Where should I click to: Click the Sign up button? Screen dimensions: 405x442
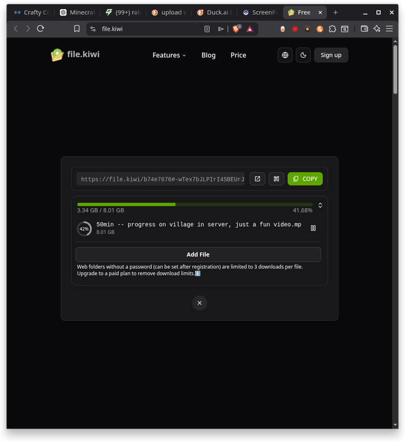[x=331, y=55]
